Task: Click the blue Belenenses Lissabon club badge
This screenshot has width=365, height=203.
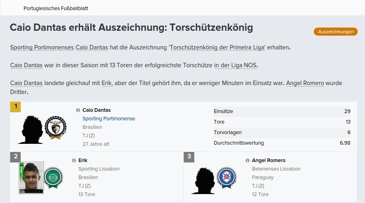Action: click(226, 177)
